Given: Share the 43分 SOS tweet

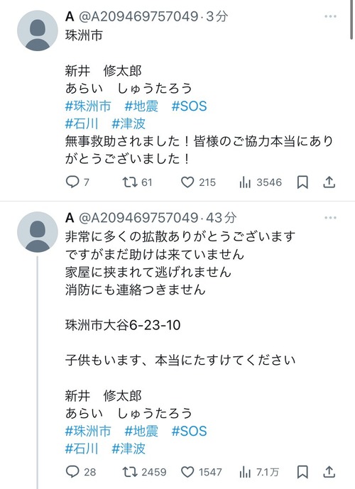Looking at the screenshot, I should click(x=329, y=471).
